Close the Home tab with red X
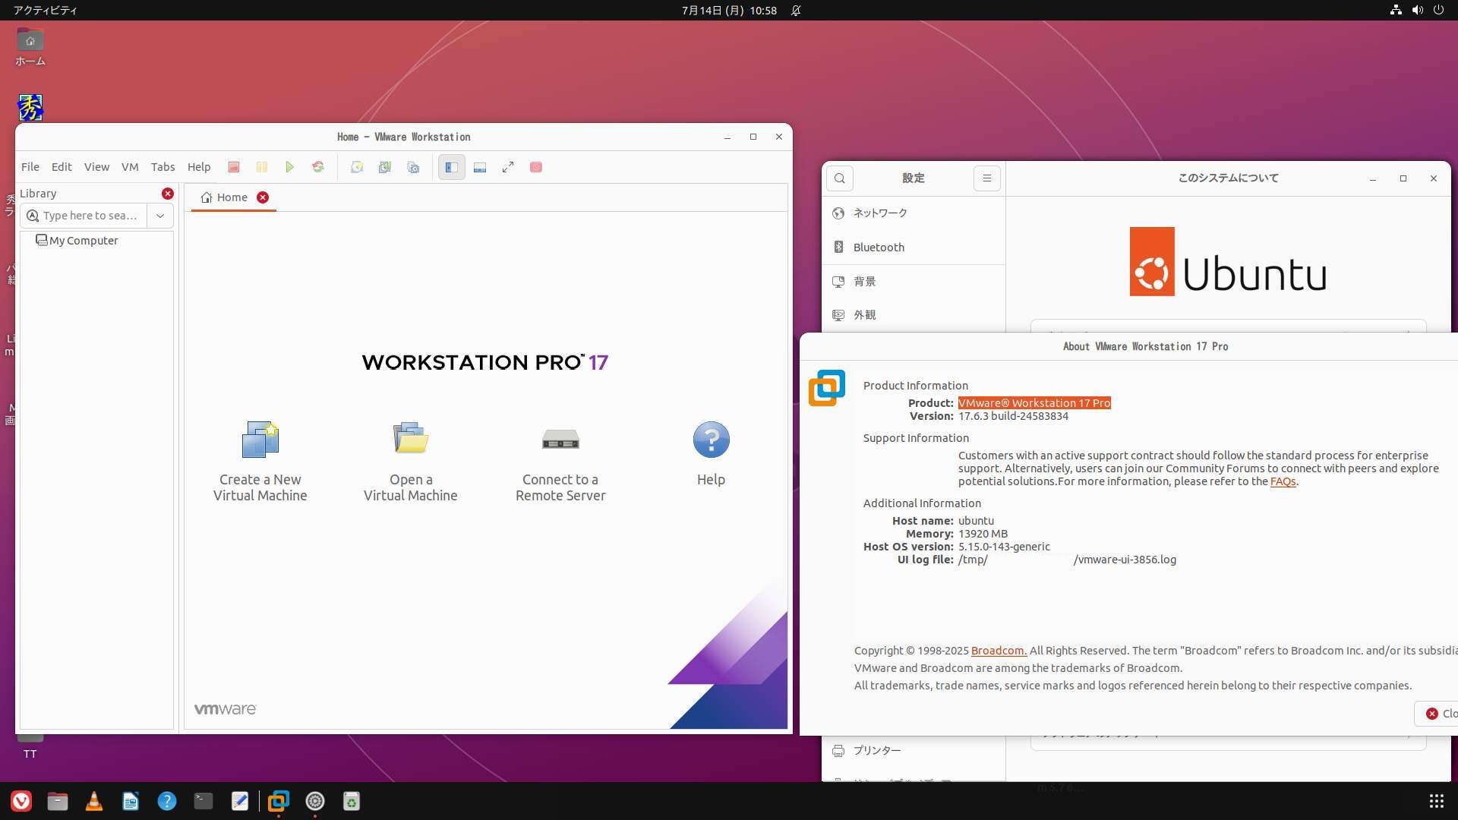This screenshot has width=1458, height=820. [x=263, y=197]
